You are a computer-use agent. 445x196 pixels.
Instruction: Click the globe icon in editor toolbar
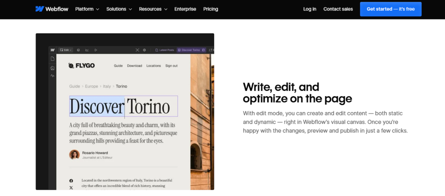144,50
